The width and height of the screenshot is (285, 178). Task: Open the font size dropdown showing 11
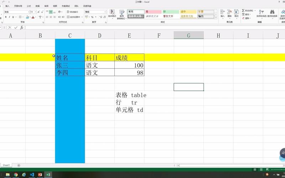click(x=33, y=12)
